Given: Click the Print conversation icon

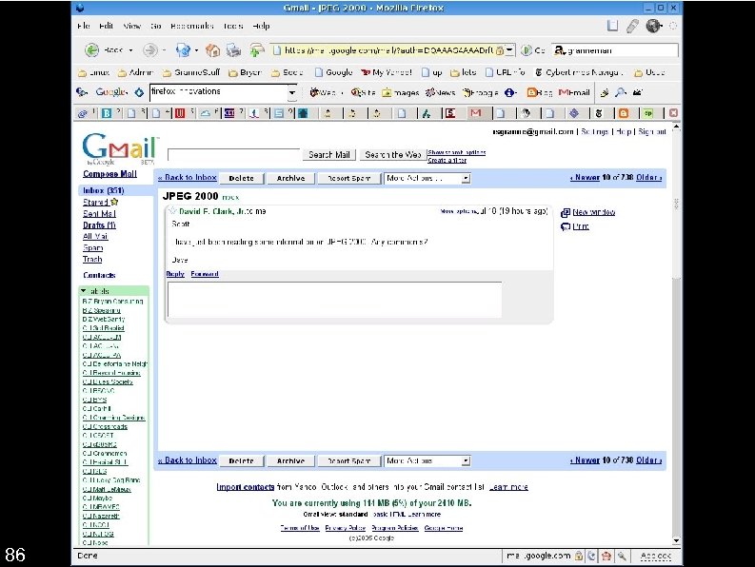Looking at the screenshot, I should click(x=566, y=226).
